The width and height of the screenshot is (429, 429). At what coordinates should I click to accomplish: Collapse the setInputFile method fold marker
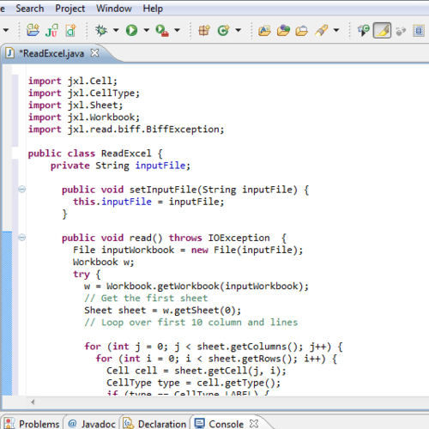pos(22,189)
